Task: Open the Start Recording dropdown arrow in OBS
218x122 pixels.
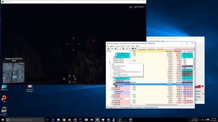Action: 203,94
